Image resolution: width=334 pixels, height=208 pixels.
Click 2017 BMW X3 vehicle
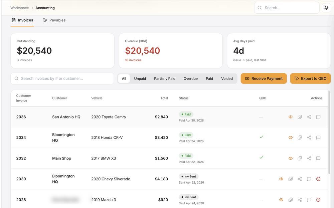pos(104,158)
